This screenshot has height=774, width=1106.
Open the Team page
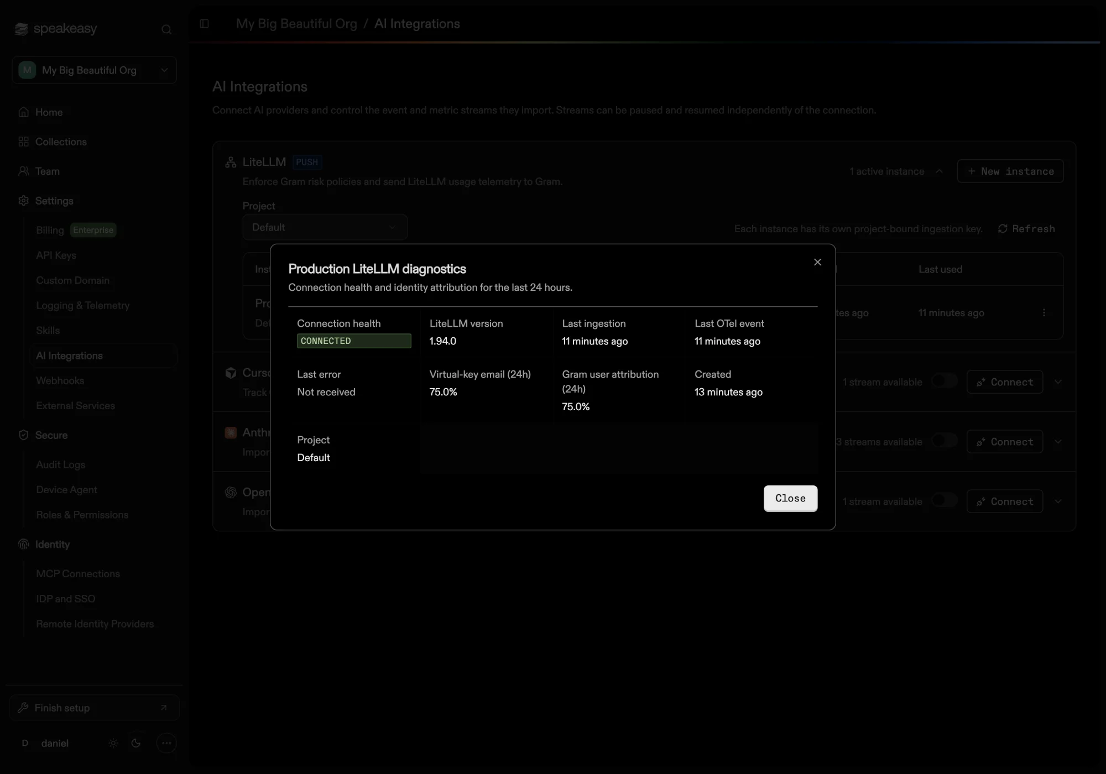click(x=47, y=171)
